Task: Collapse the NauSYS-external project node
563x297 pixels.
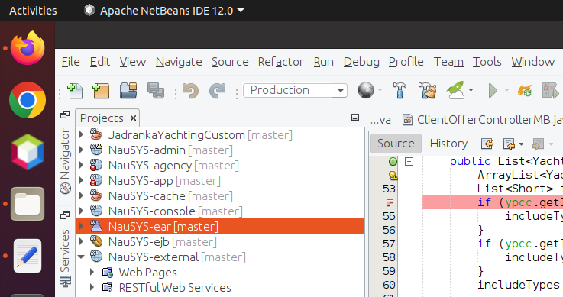Action: click(x=82, y=257)
